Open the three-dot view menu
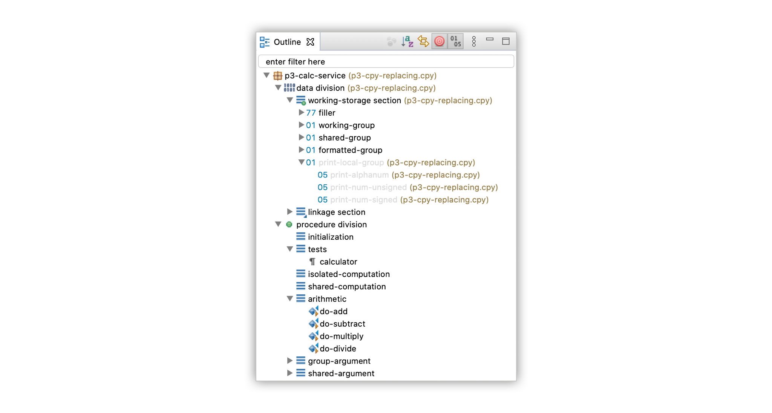The width and height of the screenshot is (772, 413). (474, 41)
